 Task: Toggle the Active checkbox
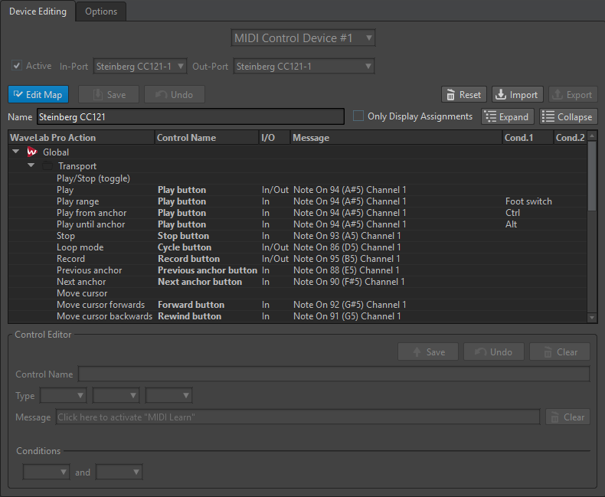click(x=17, y=67)
